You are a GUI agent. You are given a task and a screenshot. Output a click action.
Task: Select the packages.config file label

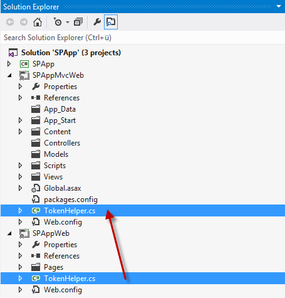click(71, 200)
